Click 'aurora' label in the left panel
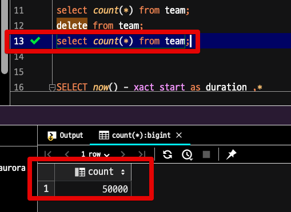The width and height of the screenshot is (291, 212). coord(13,168)
